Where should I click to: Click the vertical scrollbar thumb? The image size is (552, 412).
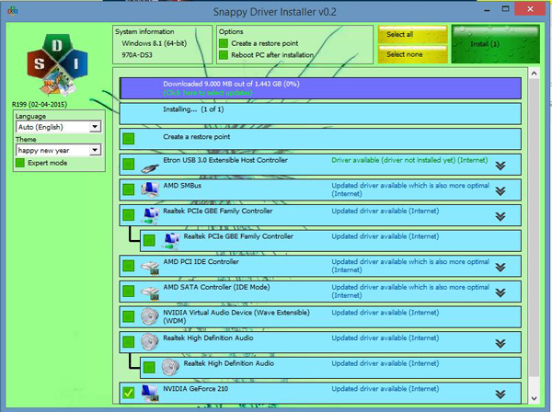click(x=534, y=227)
